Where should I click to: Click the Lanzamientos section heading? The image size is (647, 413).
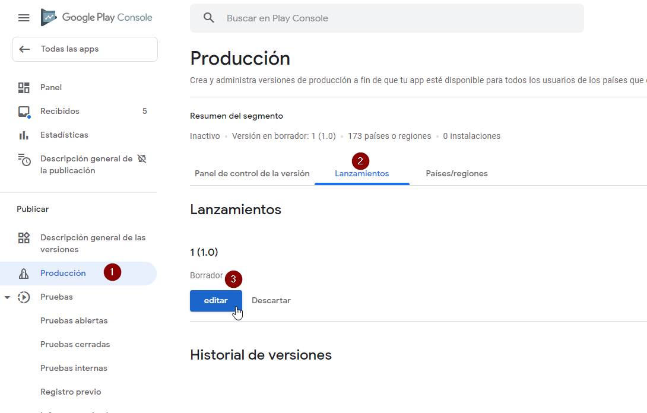pos(236,209)
